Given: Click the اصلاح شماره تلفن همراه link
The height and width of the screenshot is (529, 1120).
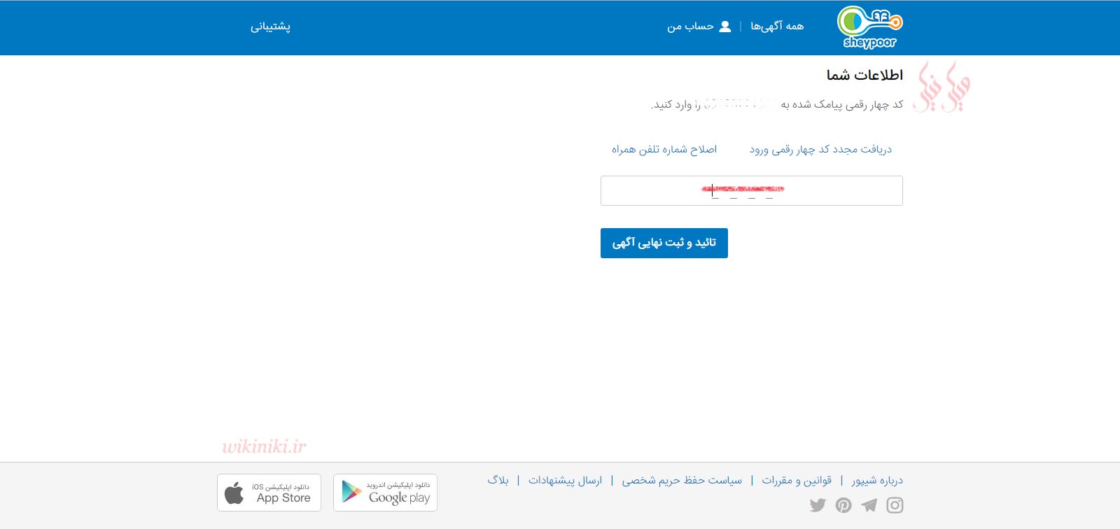Looking at the screenshot, I should 664,149.
